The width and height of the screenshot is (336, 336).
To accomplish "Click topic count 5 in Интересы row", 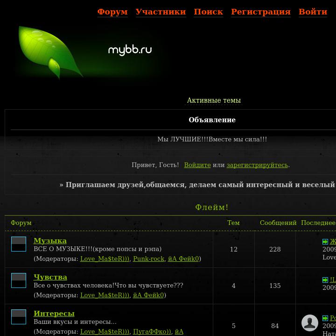I will tap(234, 326).
